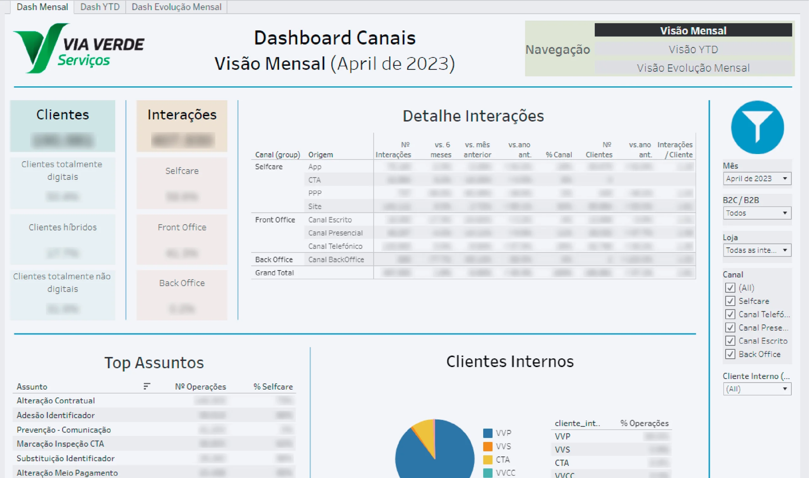Select the Canal Telefónico origem row
809x478 pixels.
click(x=499, y=246)
